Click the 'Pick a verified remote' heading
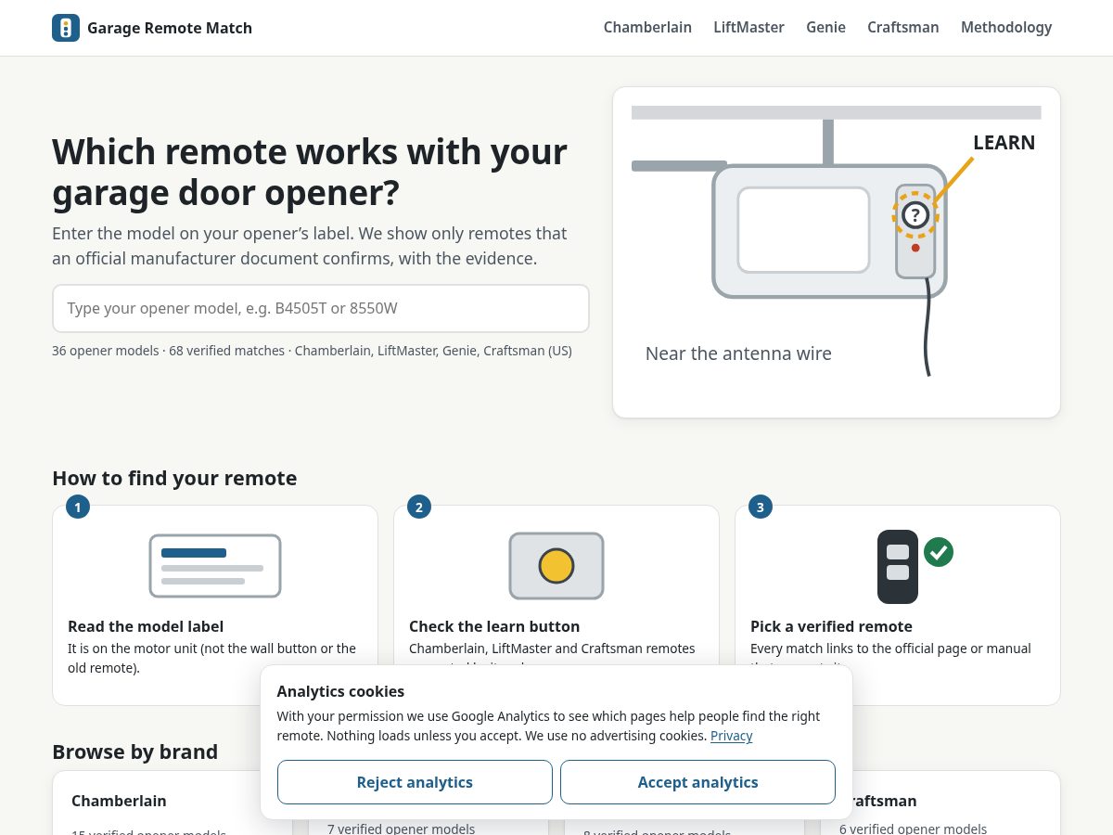 831,626
